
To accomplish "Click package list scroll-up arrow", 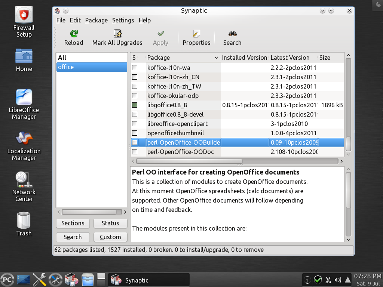I will 349,55.
